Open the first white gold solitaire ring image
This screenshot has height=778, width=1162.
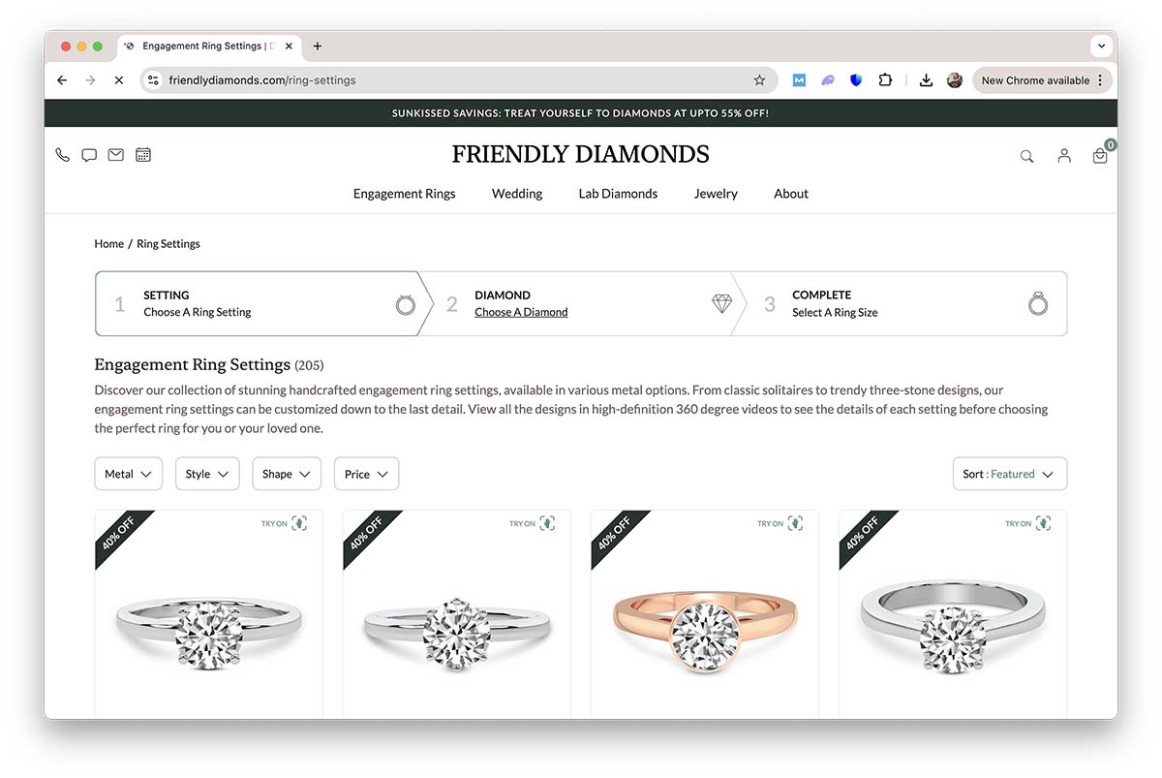coord(209,633)
